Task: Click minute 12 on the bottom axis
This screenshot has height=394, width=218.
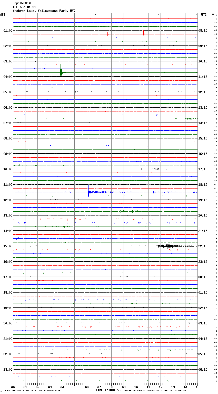Action: coord(161,387)
